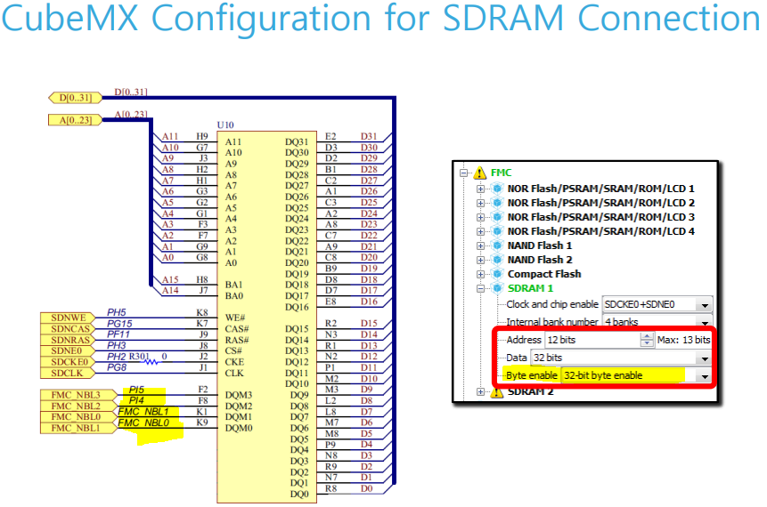This screenshot has height=507, width=767.
Task: Expand the SDRAM 2 node
Action: click(480, 391)
